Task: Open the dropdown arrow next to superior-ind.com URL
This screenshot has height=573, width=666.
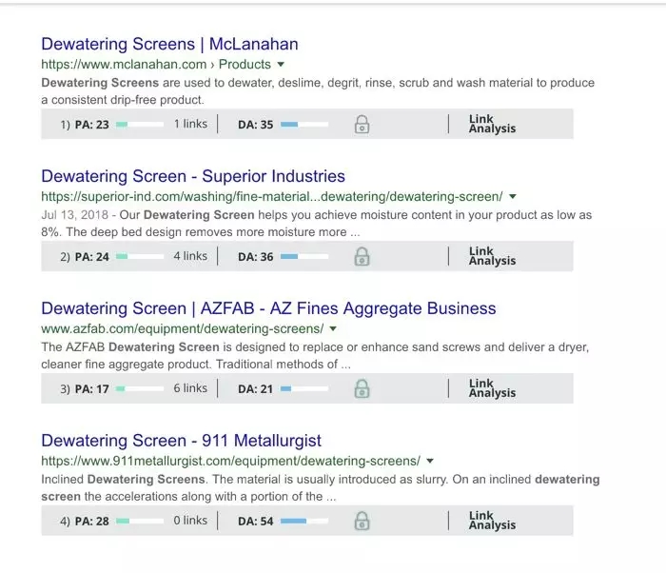Action: coord(513,197)
